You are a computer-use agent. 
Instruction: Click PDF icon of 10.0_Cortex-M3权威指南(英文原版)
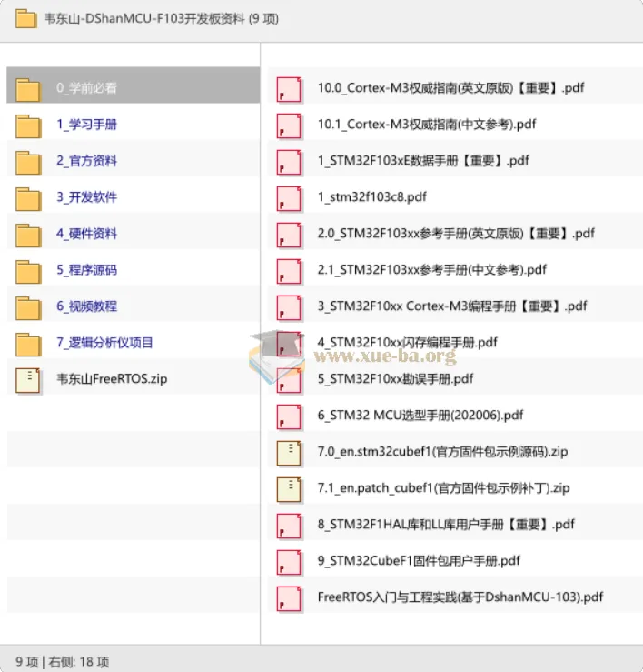coord(289,90)
